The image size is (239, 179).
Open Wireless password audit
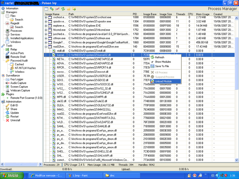(x=19, y=72)
